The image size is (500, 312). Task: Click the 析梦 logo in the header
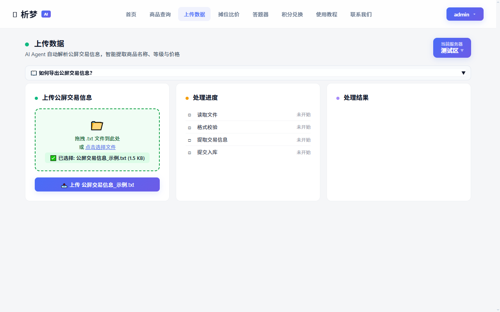25,14
